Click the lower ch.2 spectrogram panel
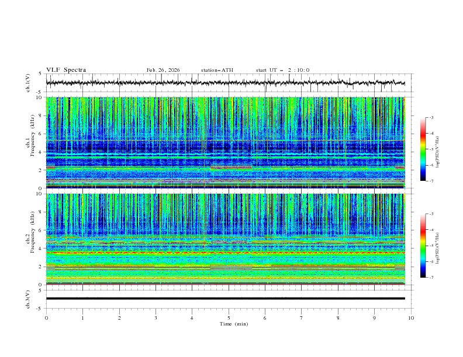 click(228, 239)
